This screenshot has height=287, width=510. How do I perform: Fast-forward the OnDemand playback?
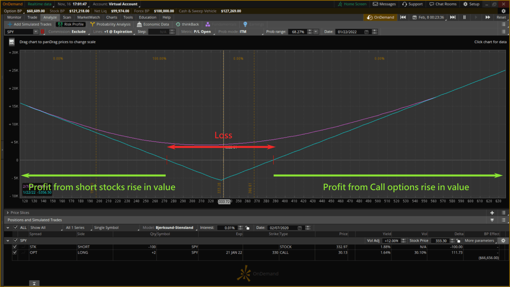click(x=487, y=18)
